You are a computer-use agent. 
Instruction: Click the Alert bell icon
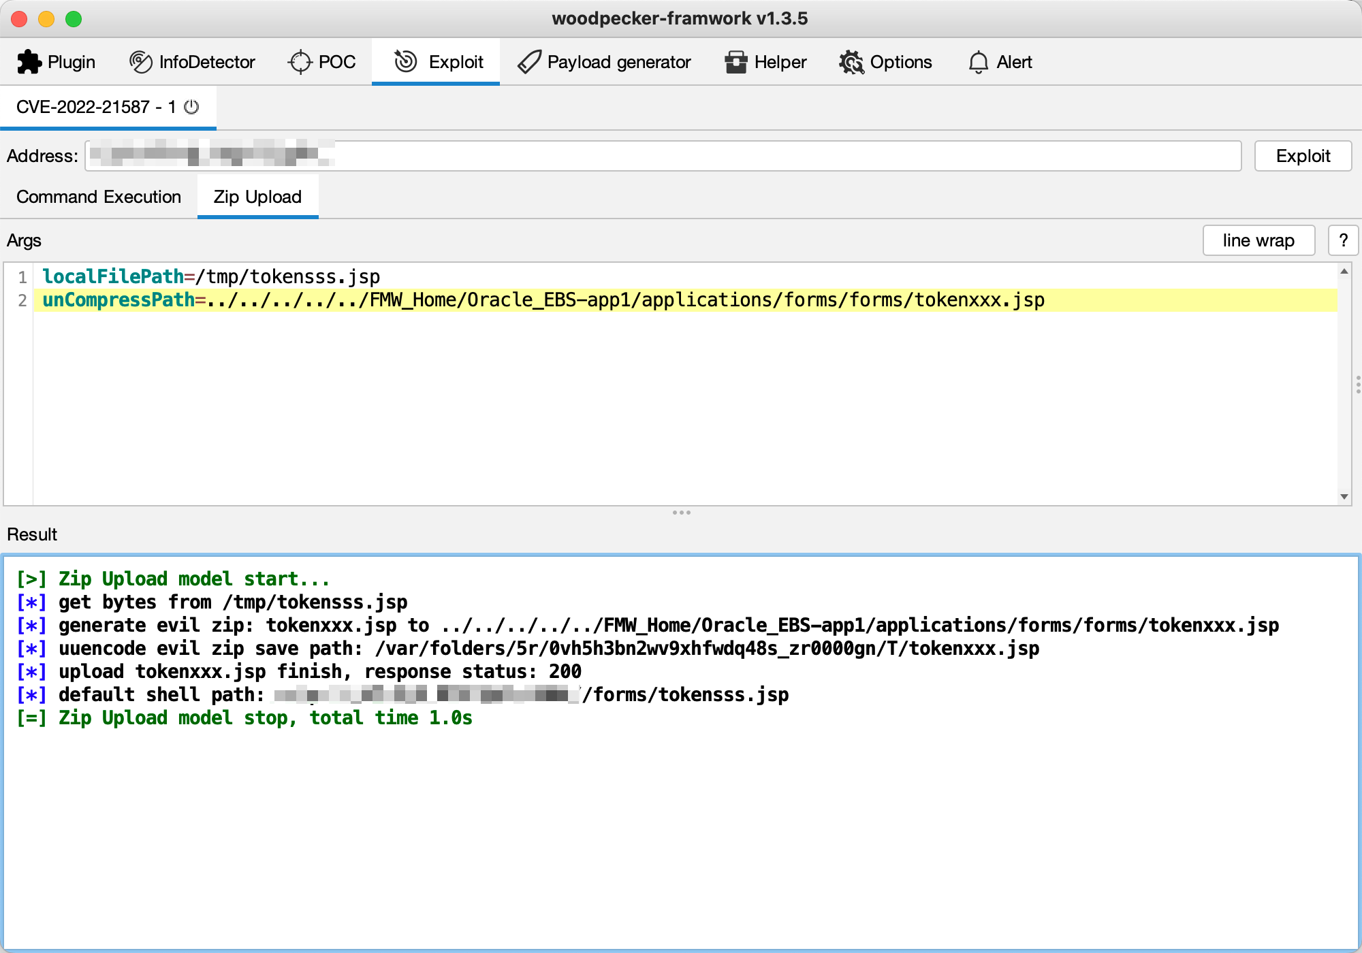point(978,62)
